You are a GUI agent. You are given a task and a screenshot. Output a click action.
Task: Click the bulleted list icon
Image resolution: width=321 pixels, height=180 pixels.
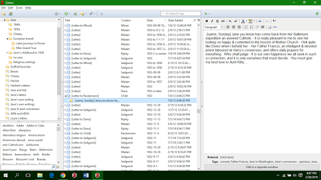[246, 27]
